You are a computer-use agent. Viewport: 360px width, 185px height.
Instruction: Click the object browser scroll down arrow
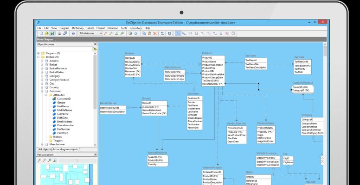tap(95, 145)
